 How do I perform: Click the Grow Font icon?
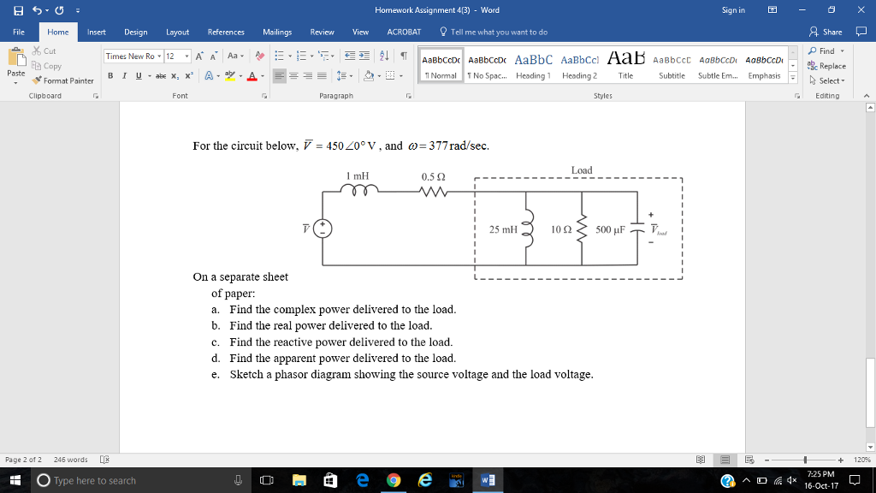click(198, 56)
